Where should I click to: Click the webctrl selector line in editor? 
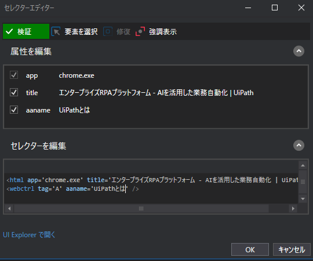click(72, 188)
